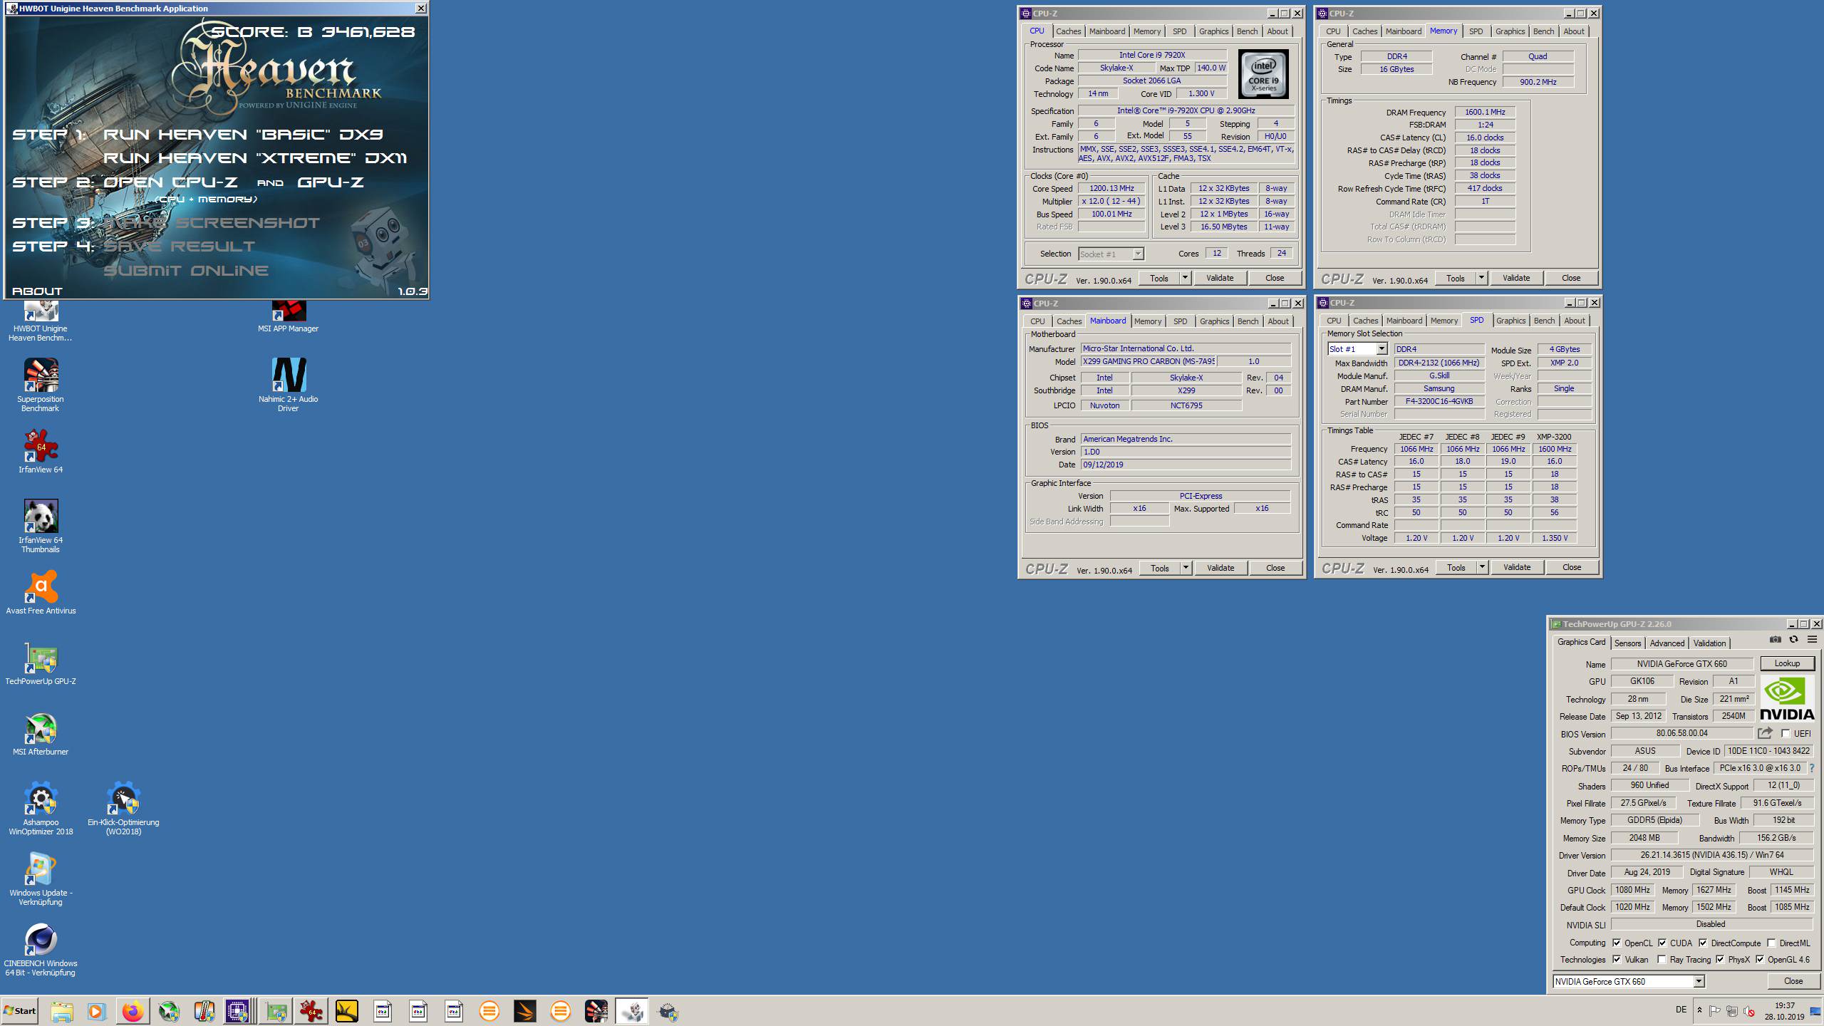
Task: Click GPU-Z BIOS export share icon
Action: tap(1765, 732)
